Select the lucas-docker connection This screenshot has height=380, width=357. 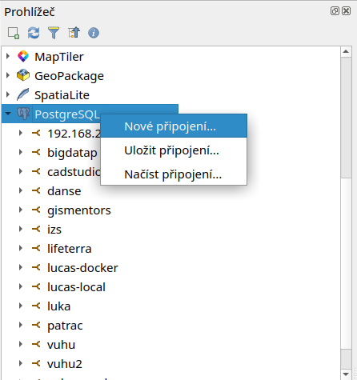point(82,268)
